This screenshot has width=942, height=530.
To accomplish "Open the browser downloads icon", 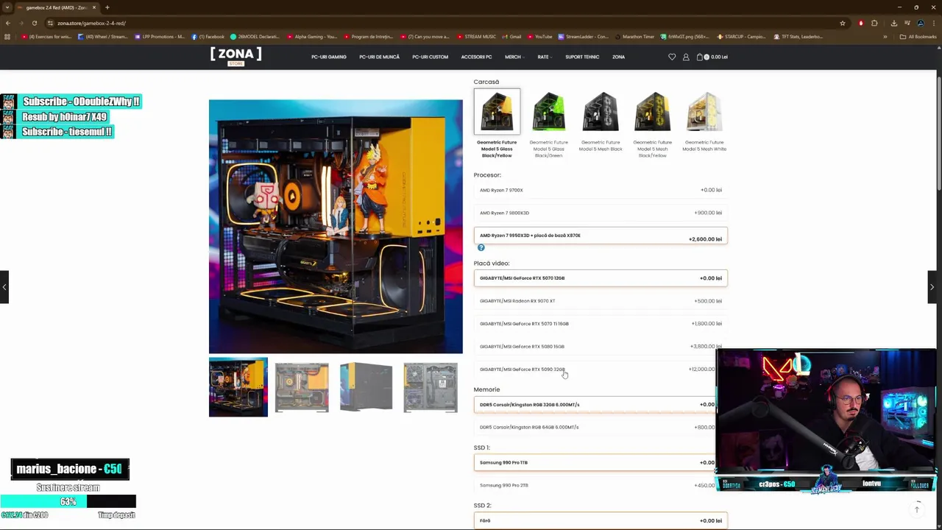I will click(x=893, y=23).
